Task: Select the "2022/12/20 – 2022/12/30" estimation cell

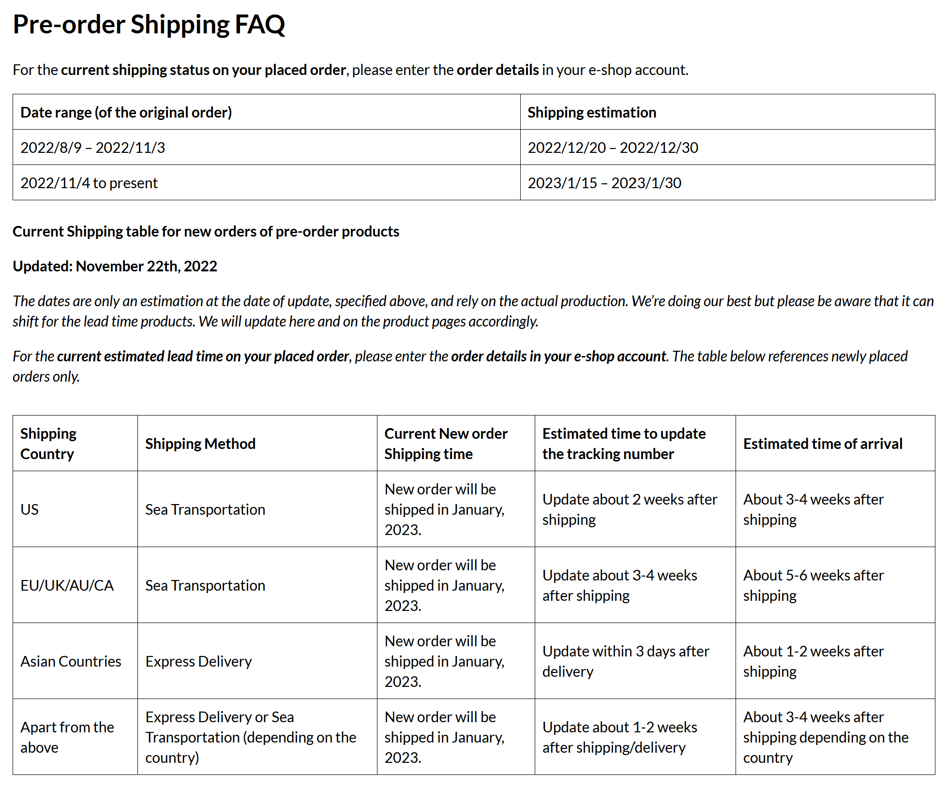Action: (x=612, y=148)
